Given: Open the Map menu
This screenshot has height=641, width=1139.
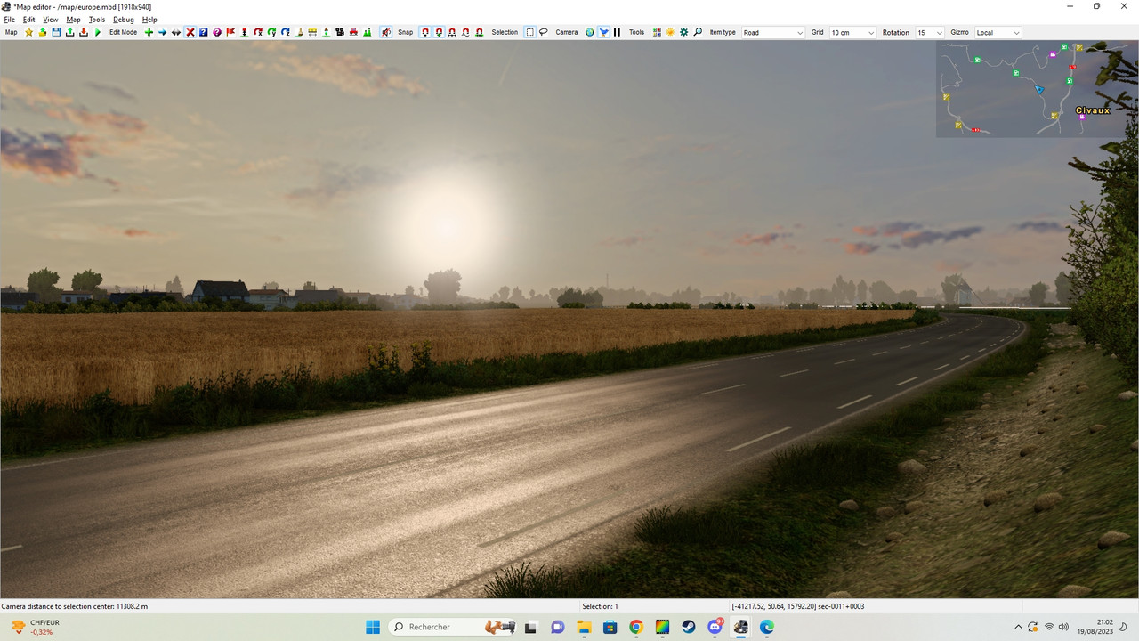Looking at the screenshot, I should pyautogui.click(x=73, y=20).
